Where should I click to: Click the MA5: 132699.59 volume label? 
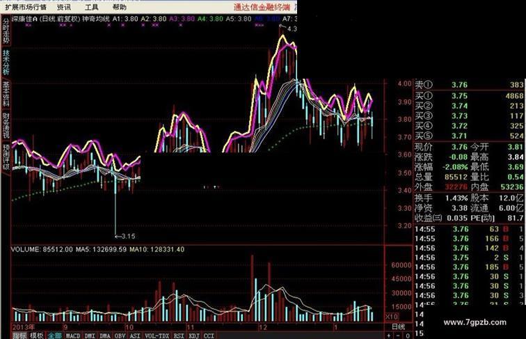101,249
